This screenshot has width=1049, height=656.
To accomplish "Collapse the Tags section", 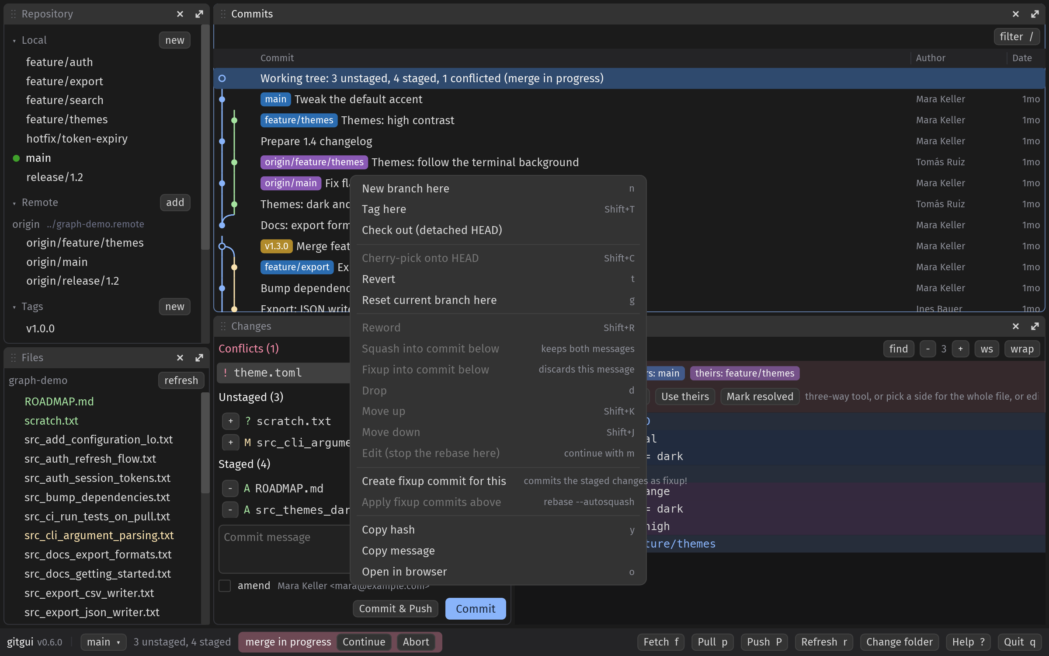I will click(14, 307).
